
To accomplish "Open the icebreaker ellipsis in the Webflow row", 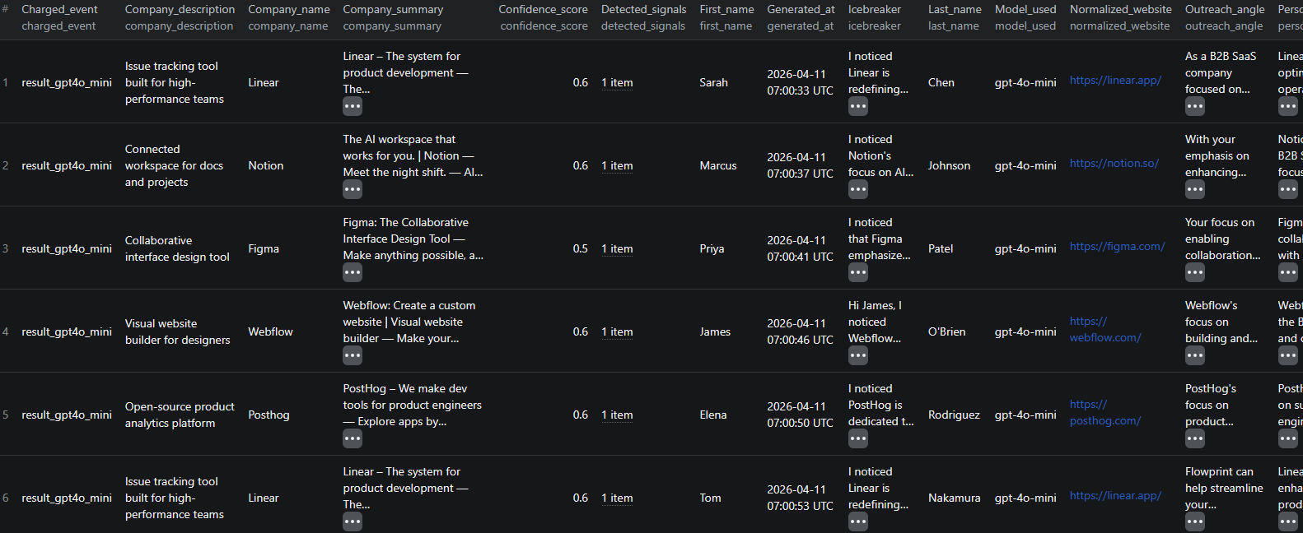I will pyautogui.click(x=858, y=355).
